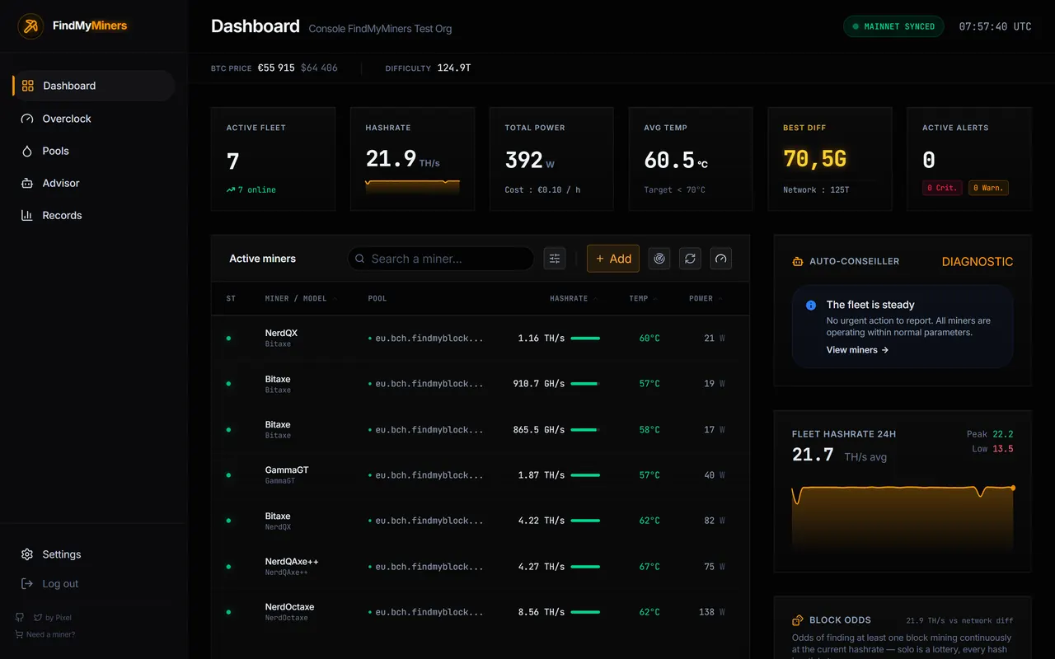The width and height of the screenshot is (1055, 659).
Task: Follow the 'View miners →' link
Action: [x=857, y=350]
